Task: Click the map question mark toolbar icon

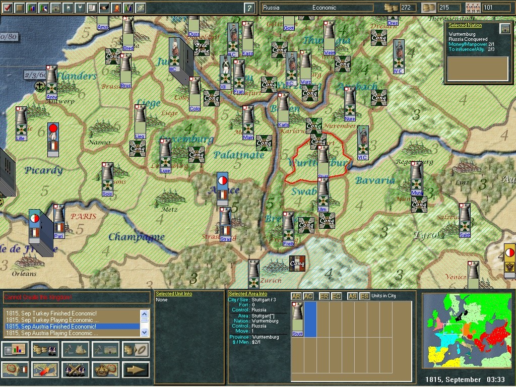Action: (141, 8)
